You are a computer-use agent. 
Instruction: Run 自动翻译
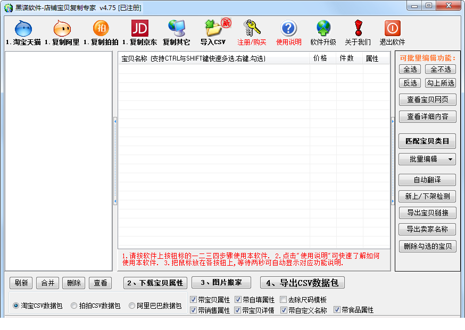(427, 180)
